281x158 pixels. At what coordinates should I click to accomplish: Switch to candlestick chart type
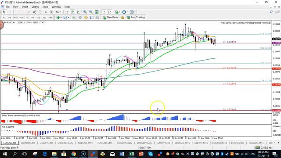[x=72, y=12]
